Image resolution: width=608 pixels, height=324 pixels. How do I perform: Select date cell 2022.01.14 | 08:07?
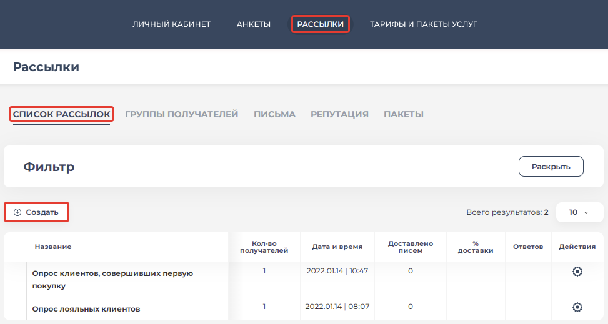point(337,307)
